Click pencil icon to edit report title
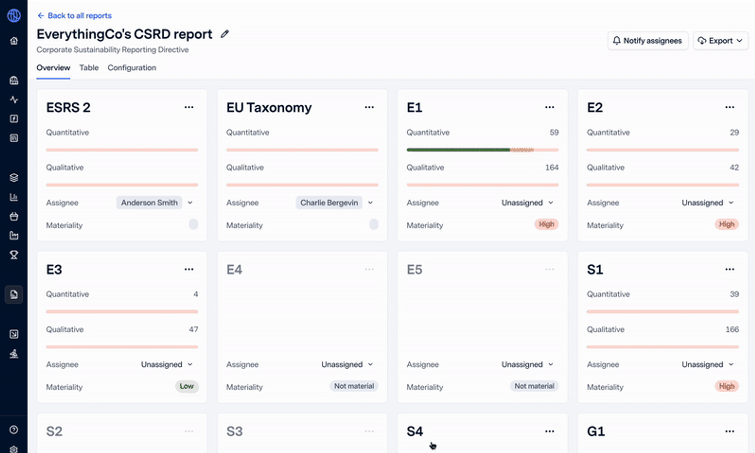This screenshot has height=453, width=755. (x=225, y=34)
